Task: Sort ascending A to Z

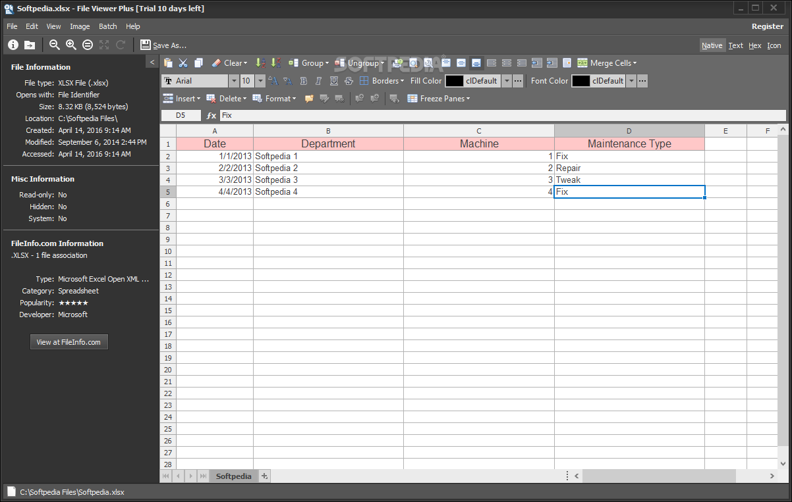Action: pos(260,63)
